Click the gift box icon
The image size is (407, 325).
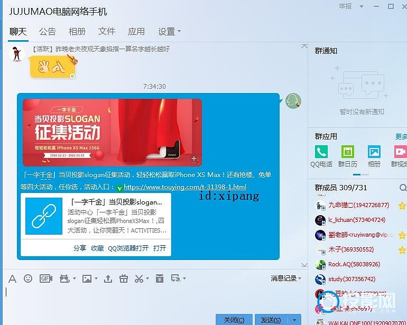tap(124, 278)
